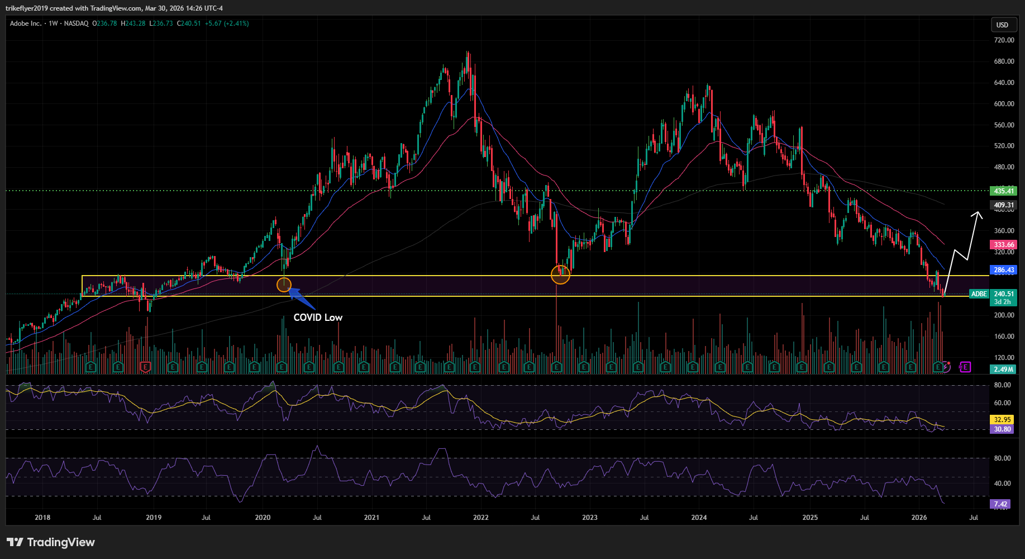
Task: Click the +5.67 (+2.41%) change value
Action: click(x=227, y=23)
